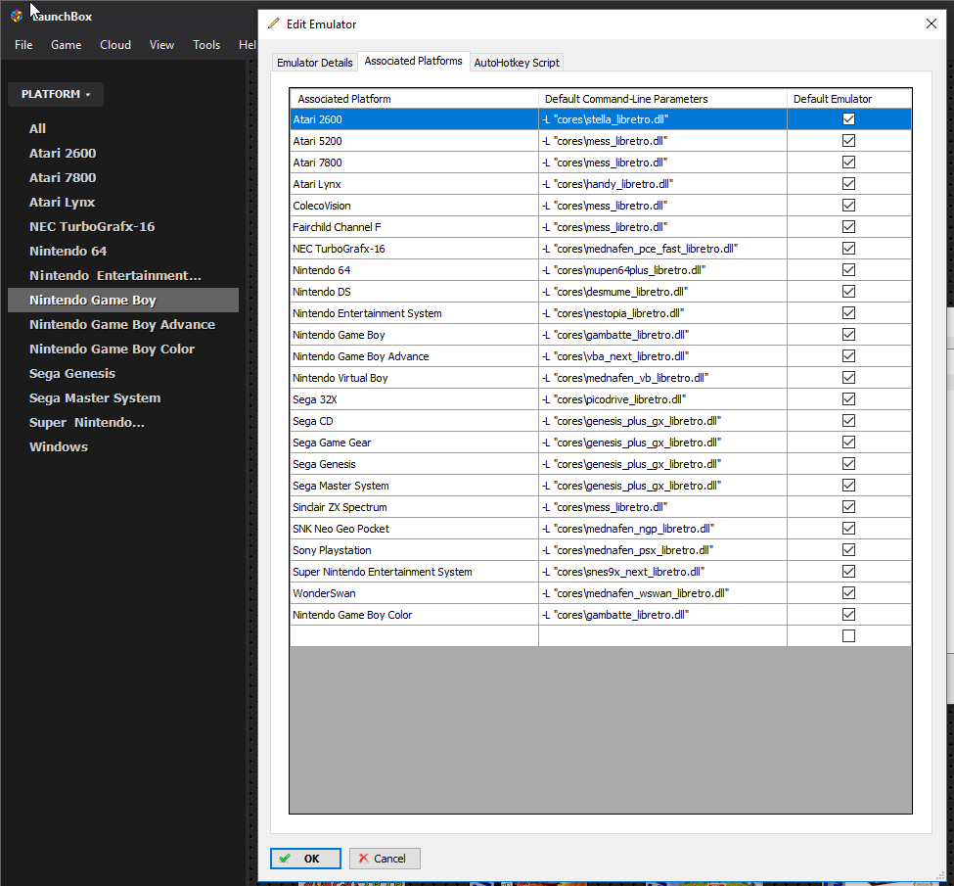Edit the snes9x_next_libretro.dll parameters cell
954x886 pixels.
pos(662,572)
